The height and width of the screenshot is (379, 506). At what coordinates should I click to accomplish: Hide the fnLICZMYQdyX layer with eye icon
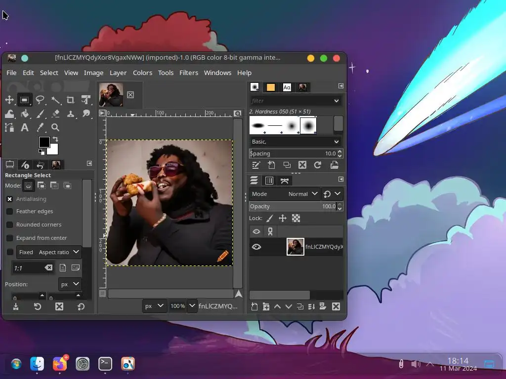point(256,247)
